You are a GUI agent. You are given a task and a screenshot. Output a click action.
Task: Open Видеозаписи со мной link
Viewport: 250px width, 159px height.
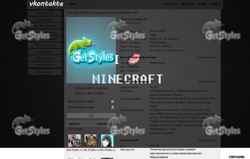pyautogui.click(x=81, y=107)
